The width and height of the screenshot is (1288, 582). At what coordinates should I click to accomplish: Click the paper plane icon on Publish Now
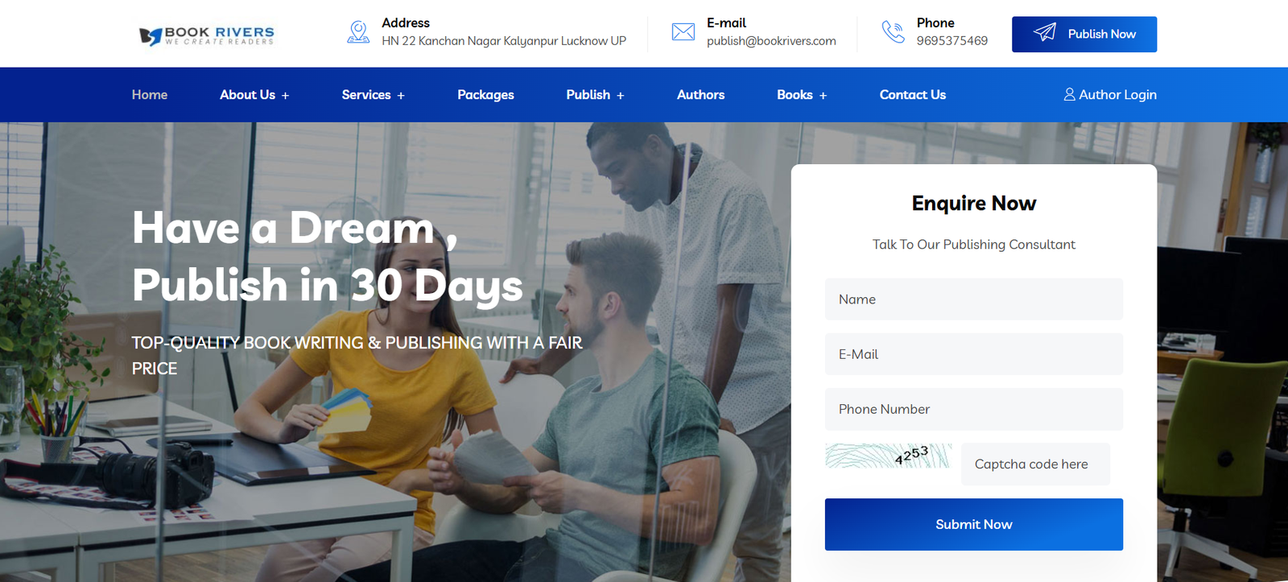click(1045, 33)
